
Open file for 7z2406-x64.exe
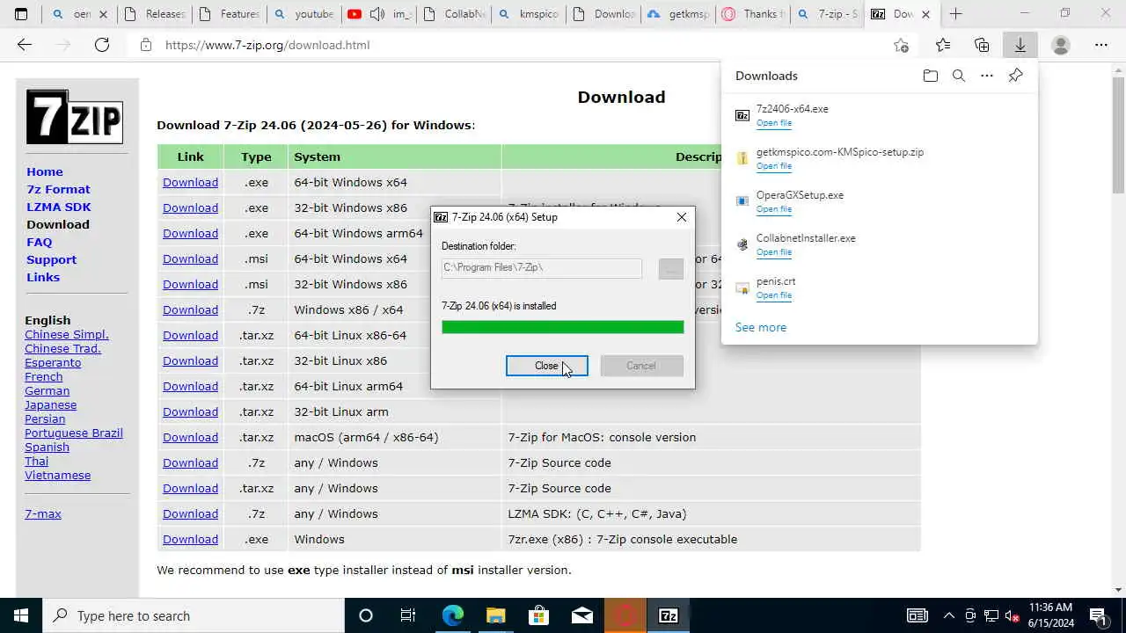point(774,123)
